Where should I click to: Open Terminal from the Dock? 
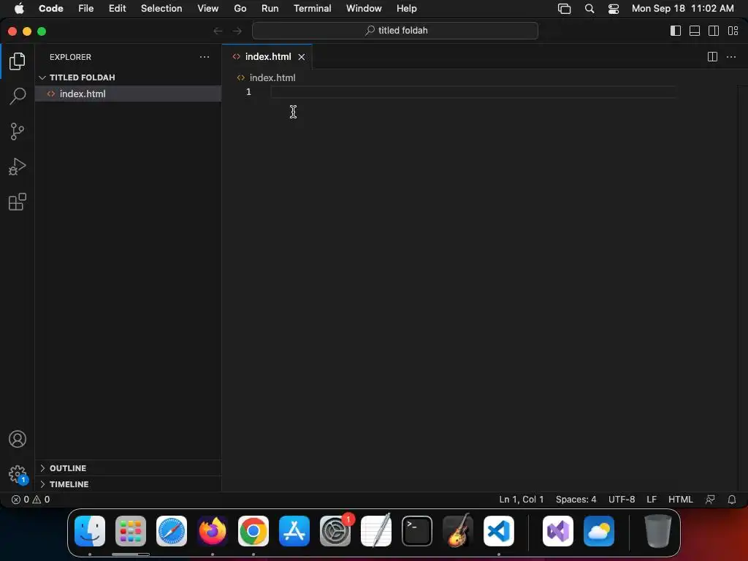point(417,531)
